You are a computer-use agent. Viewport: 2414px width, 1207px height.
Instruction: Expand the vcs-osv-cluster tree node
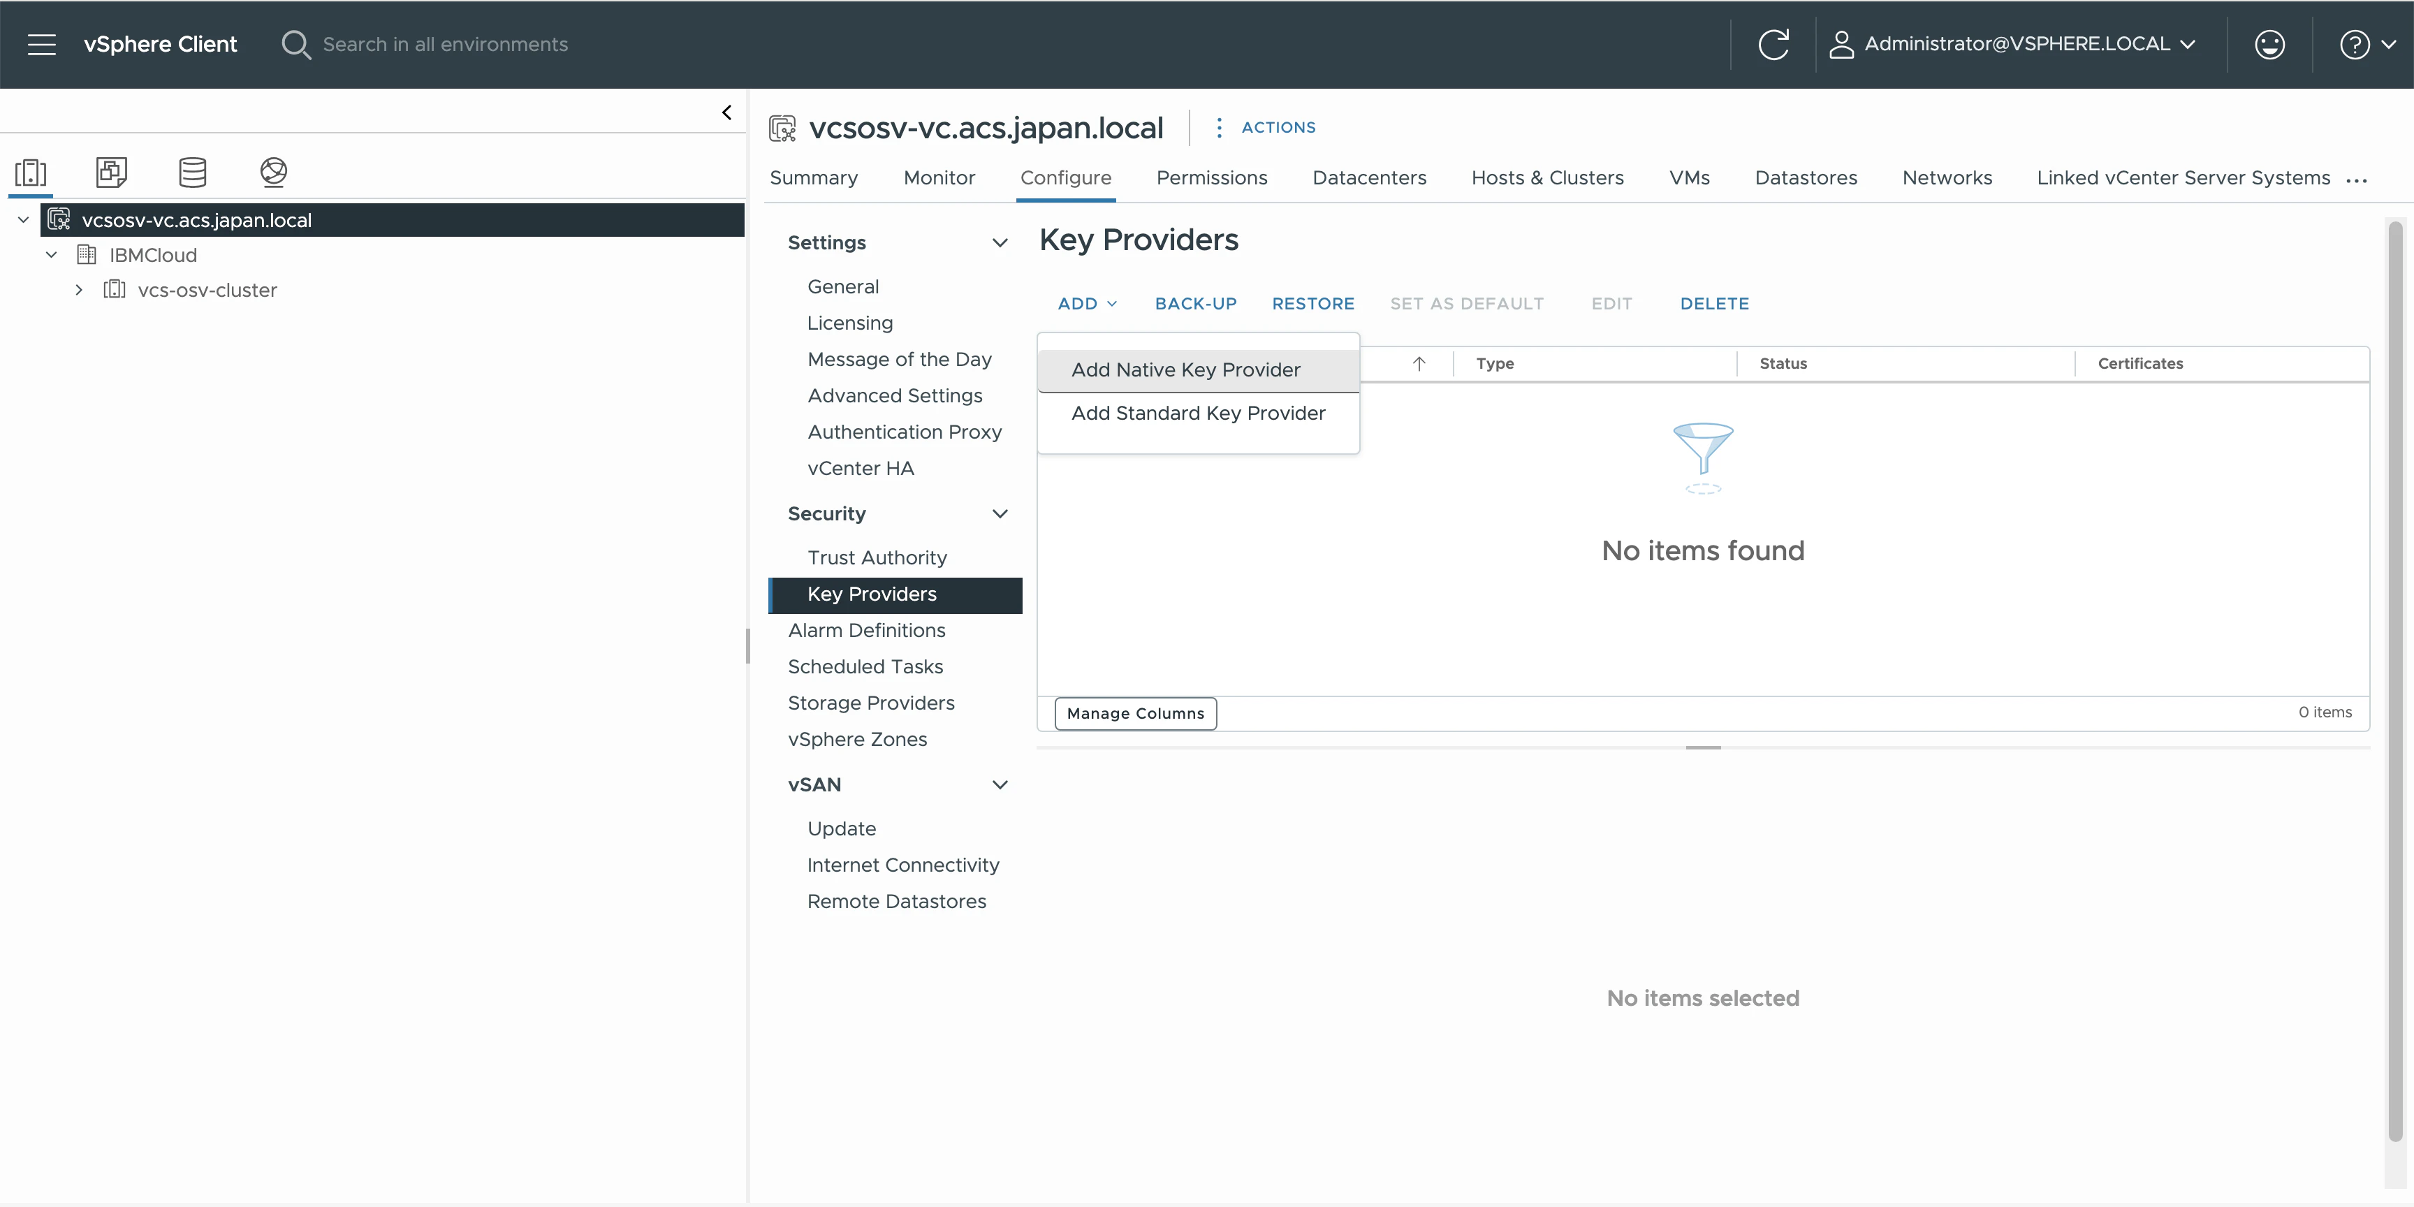click(x=79, y=290)
